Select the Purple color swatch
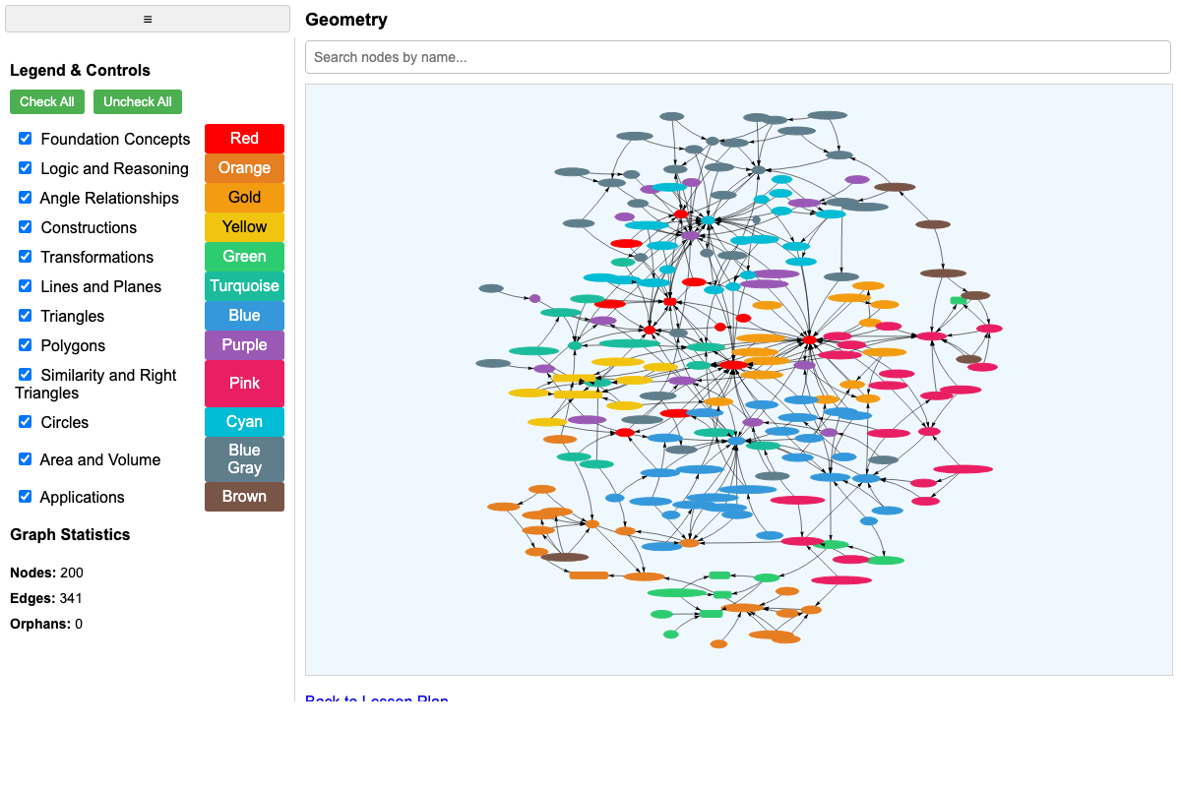Screen dimensions: 1181x787 243,344
